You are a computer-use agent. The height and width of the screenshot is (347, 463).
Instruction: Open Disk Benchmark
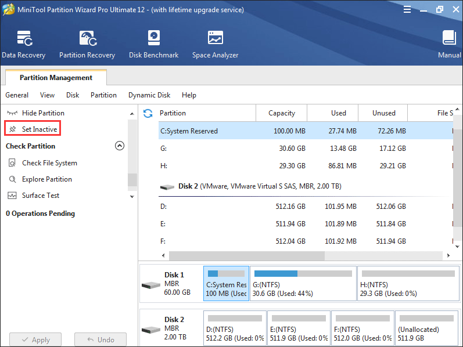153,44
